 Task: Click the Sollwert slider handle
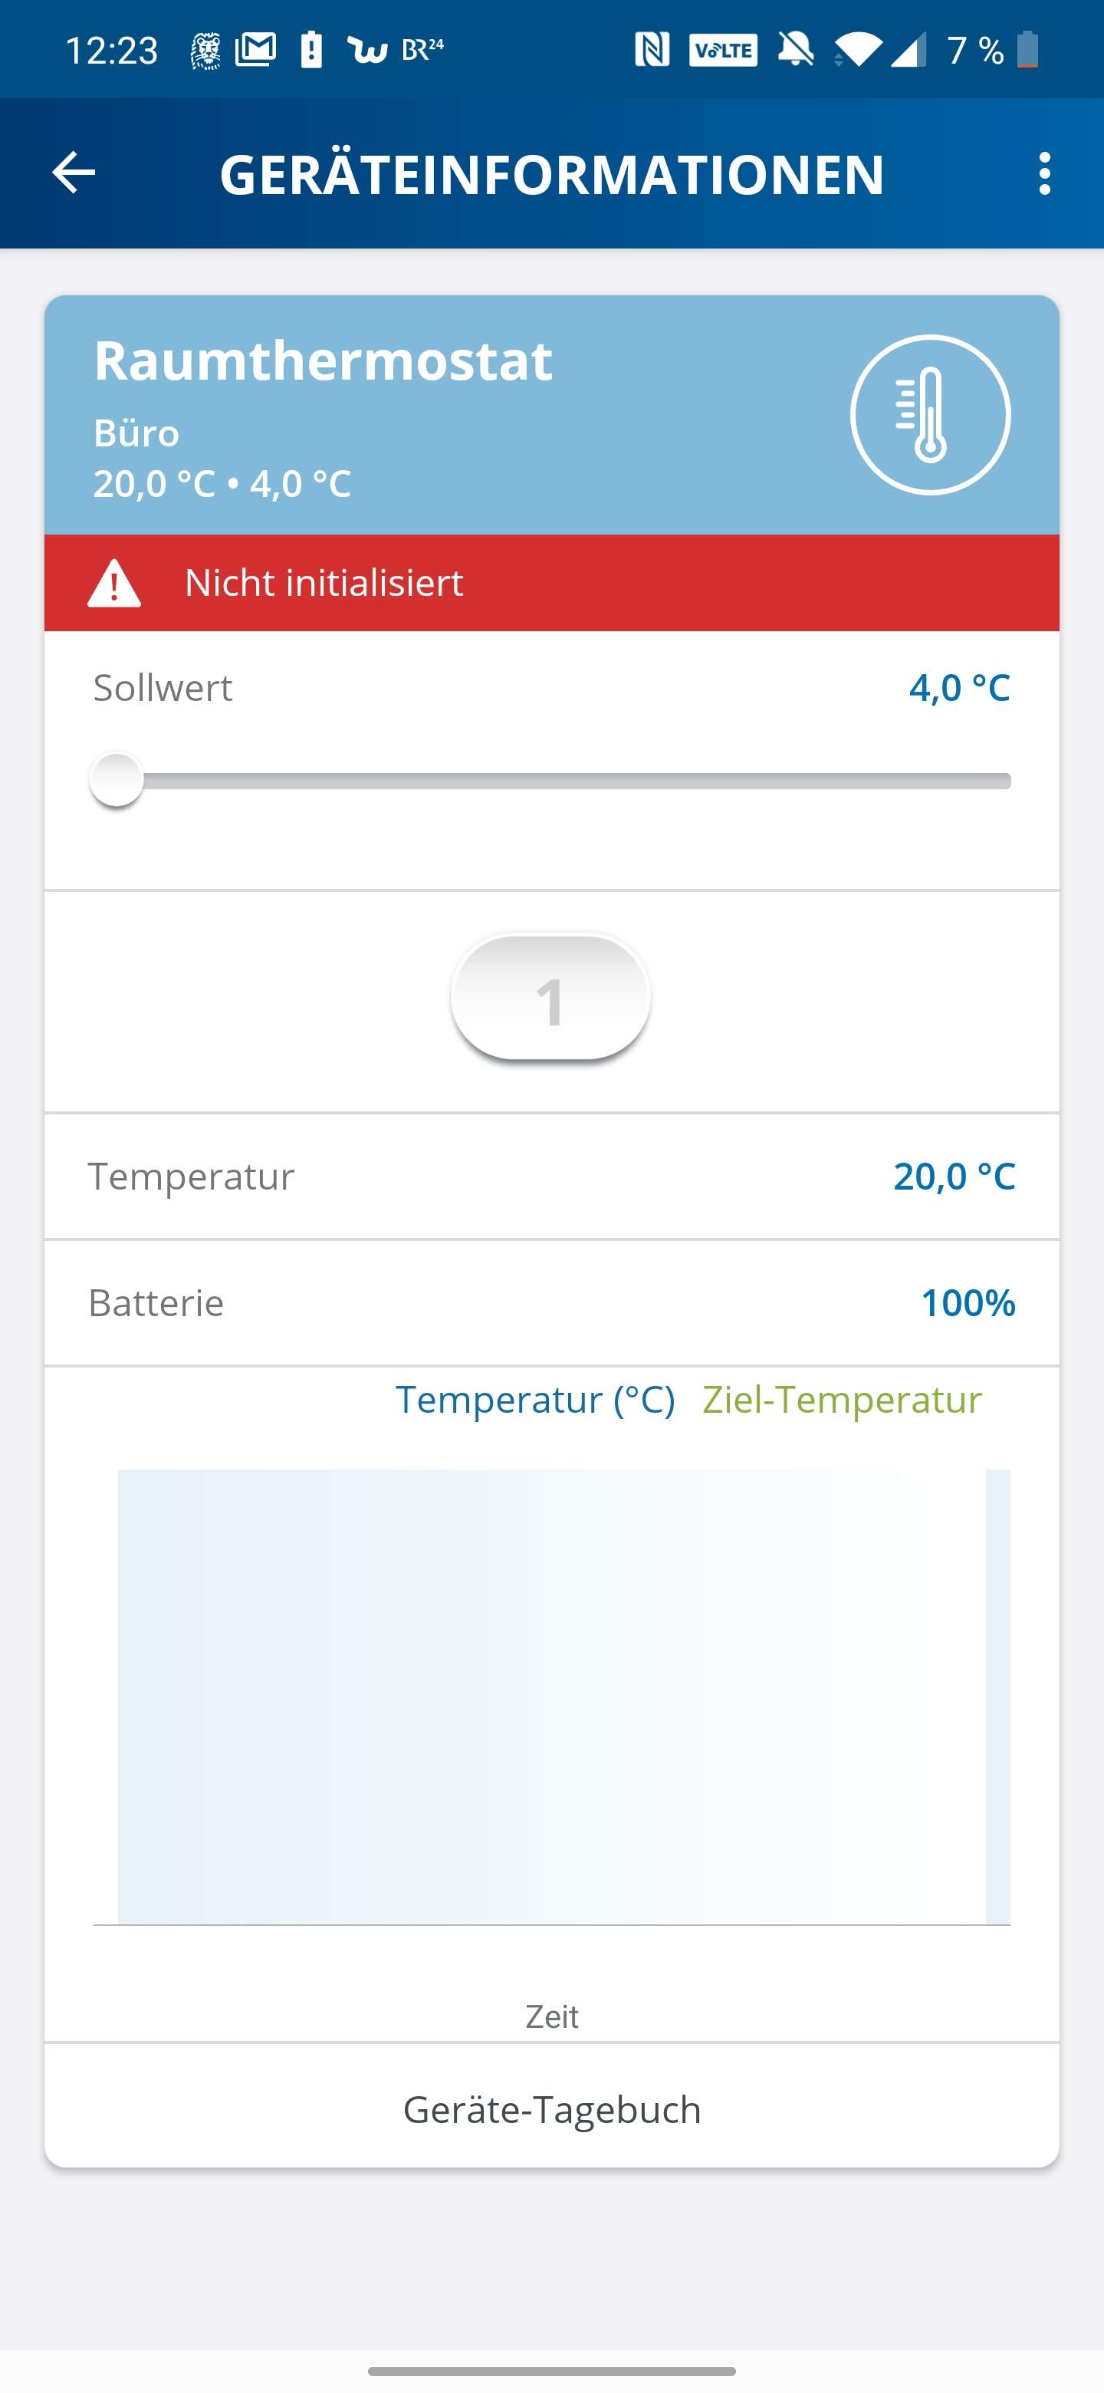coord(116,780)
